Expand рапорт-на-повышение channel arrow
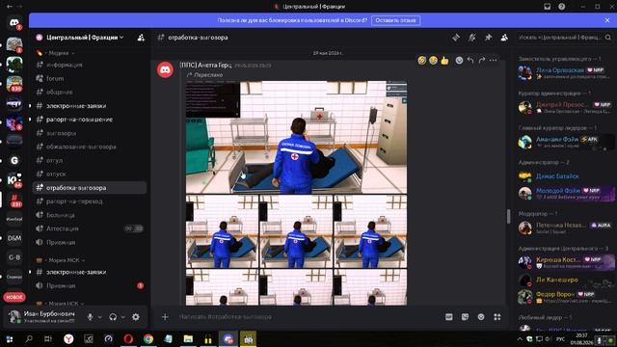617x347 pixels. [x=30, y=120]
